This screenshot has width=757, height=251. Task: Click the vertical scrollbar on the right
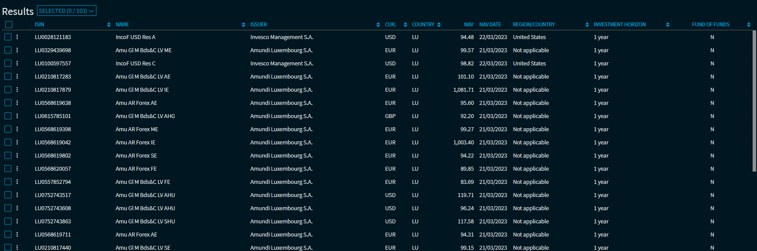(754, 101)
